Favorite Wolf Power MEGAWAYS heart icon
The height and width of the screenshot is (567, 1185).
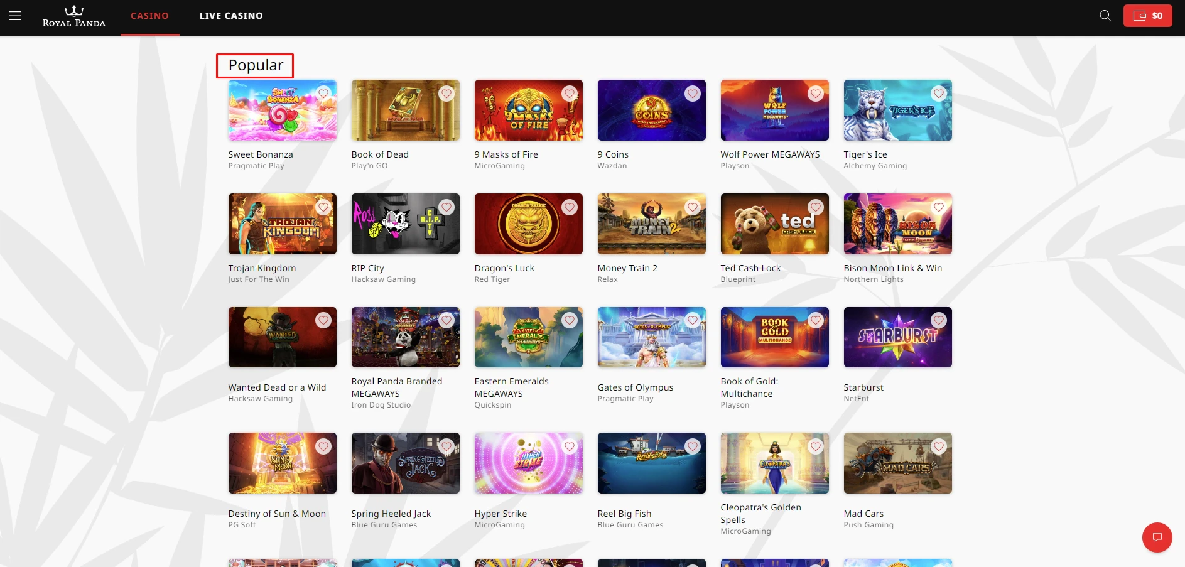816,94
